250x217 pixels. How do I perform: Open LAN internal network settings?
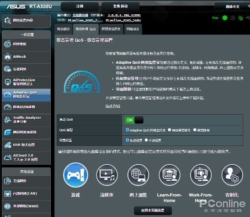click(x=27, y=194)
